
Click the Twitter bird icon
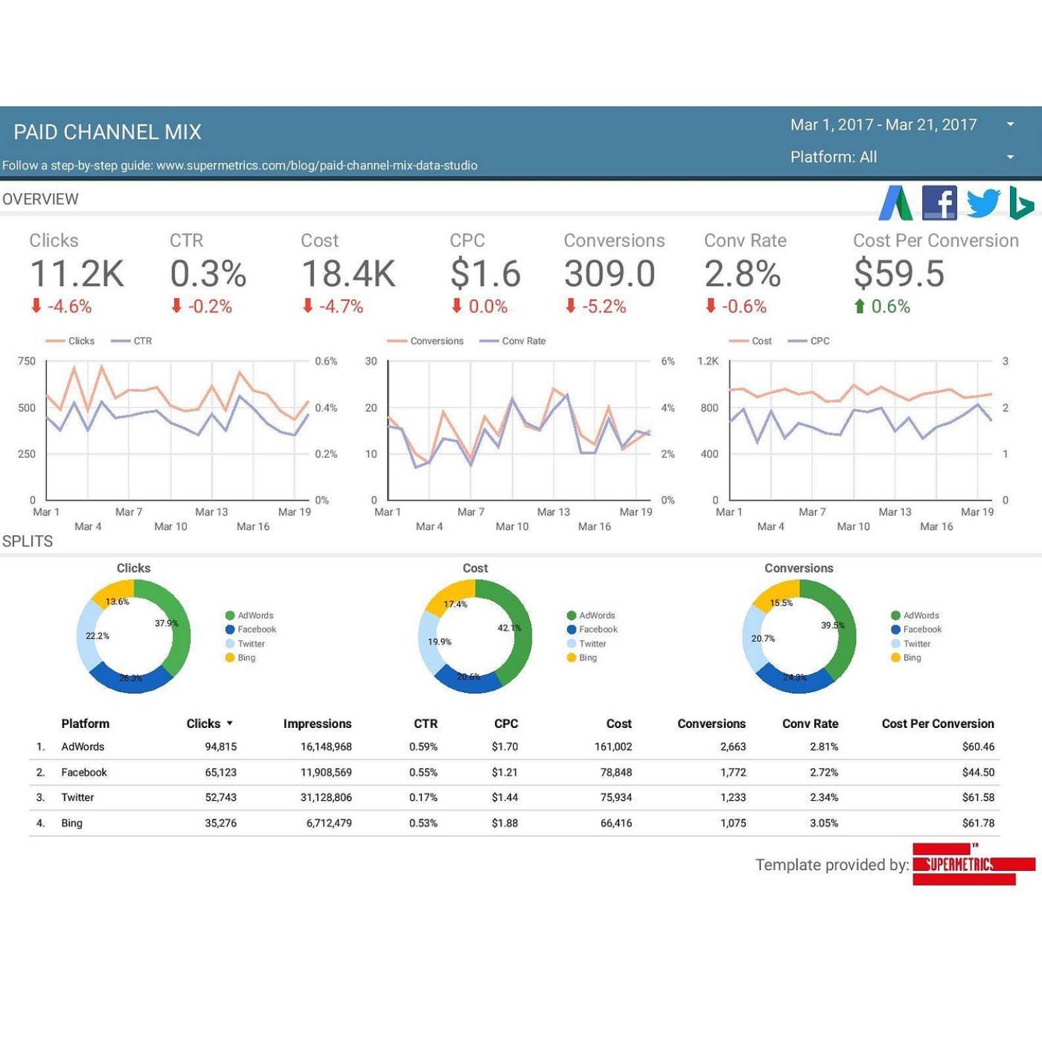(x=983, y=202)
